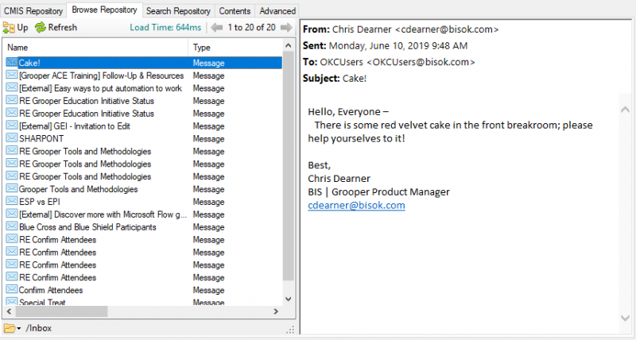Select the ESP vs EPI message

tap(39, 202)
